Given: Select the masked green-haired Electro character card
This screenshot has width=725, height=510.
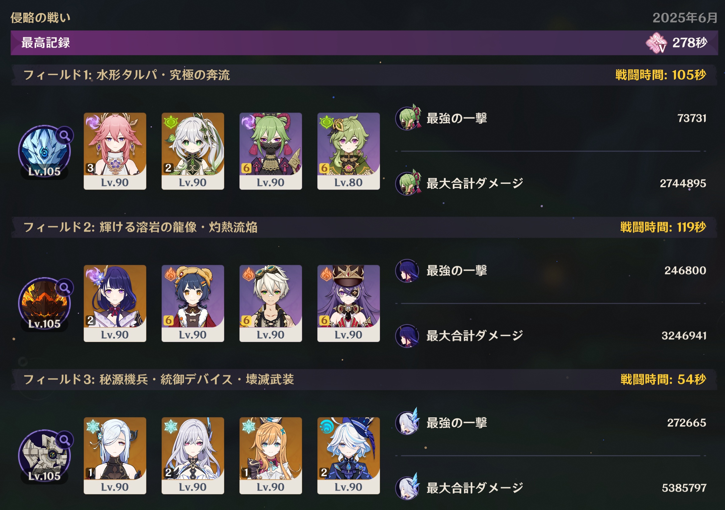Looking at the screenshot, I should tap(270, 151).
